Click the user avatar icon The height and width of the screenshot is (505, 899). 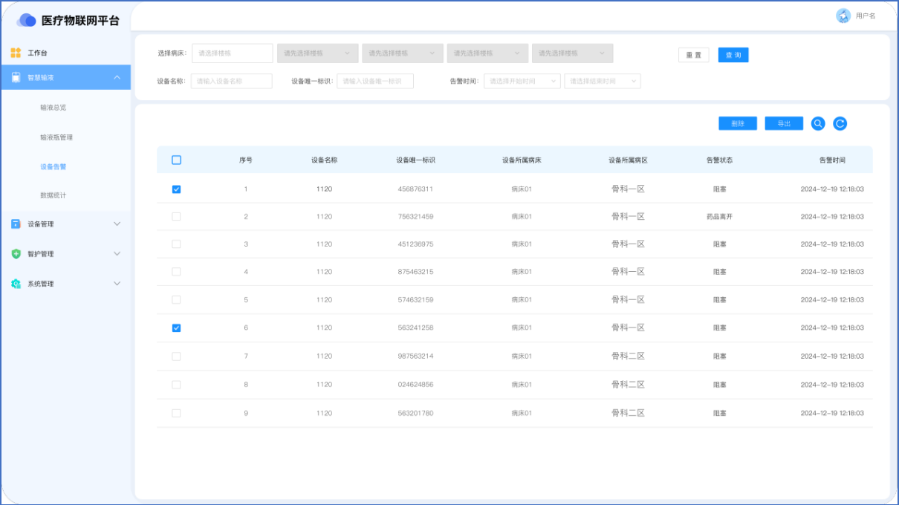(x=843, y=16)
